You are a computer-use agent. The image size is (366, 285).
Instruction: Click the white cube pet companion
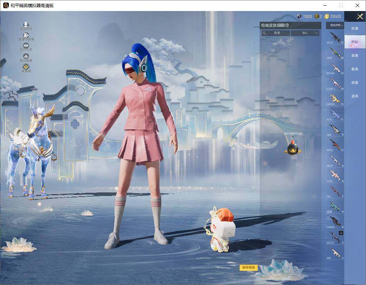pyautogui.click(x=220, y=229)
